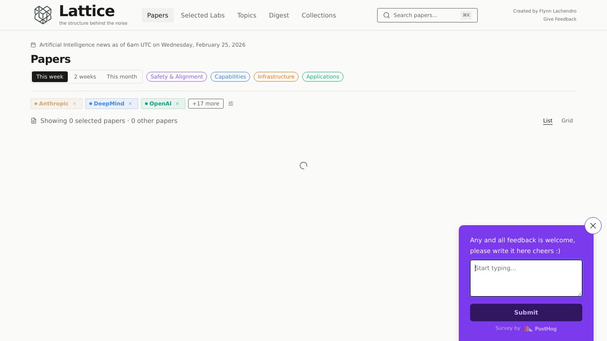Select the This month time range
Image resolution: width=607 pixels, height=341 pixels.
(122, 77)
